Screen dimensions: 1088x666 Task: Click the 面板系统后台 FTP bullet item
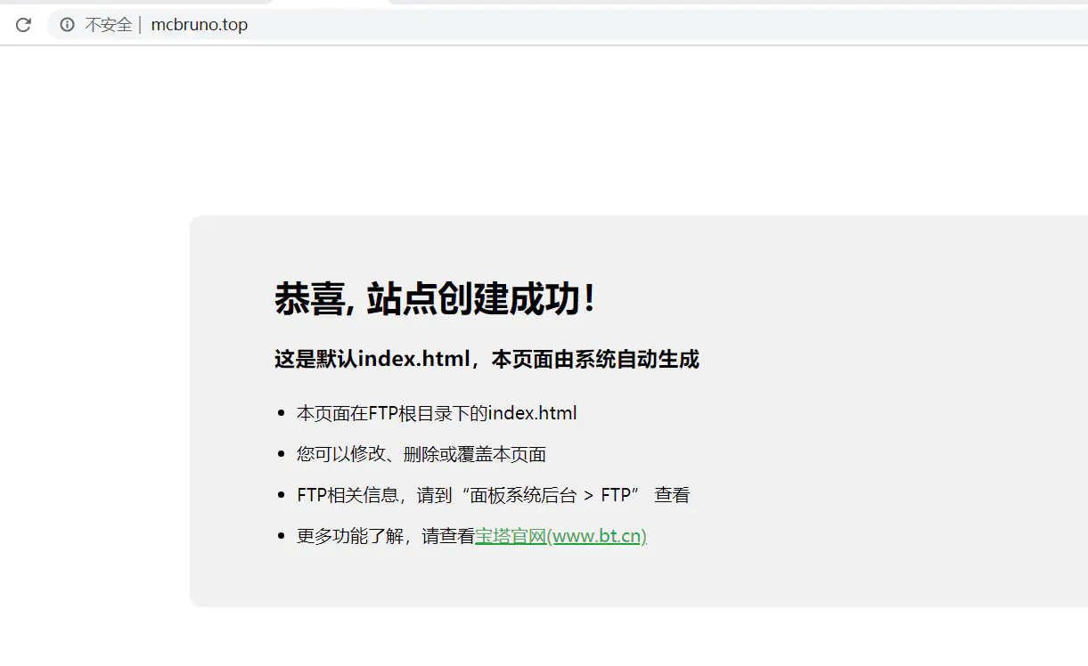pyautogui.click(x=493, y=494)
